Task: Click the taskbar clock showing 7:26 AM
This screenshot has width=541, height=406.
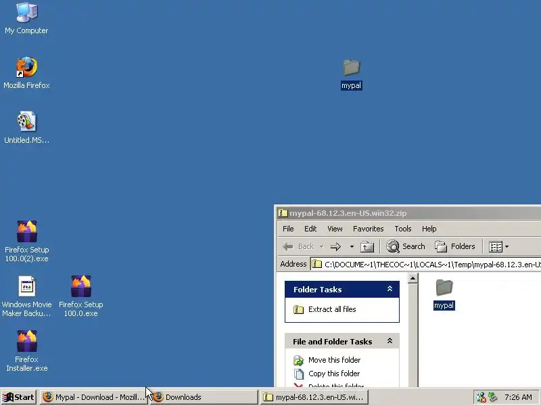Action: pyautogui.click(x=518, y=397)
